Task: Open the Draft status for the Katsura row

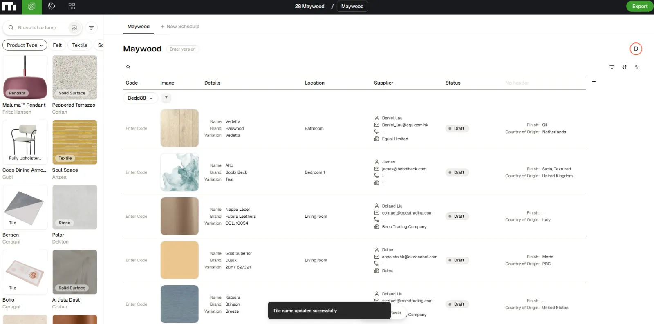Action: point(457,304)
